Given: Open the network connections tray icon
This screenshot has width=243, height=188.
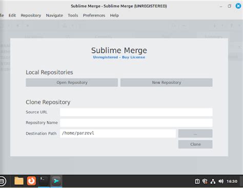Looking at the screenshot, I should pyautogui.click(x=213, y=181).
